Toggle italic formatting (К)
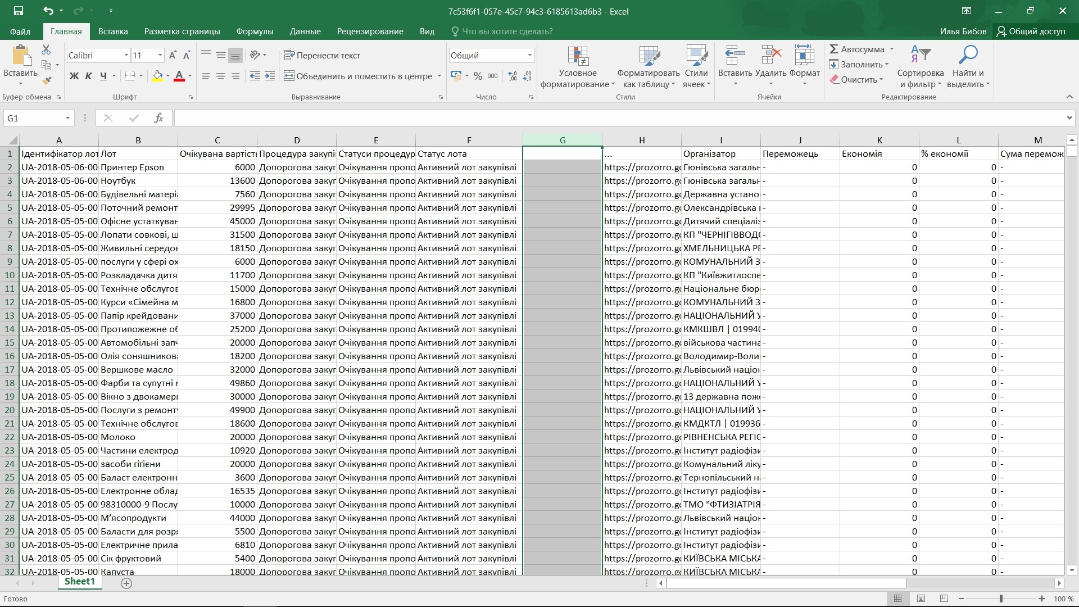The image size is (1079, 607). [x=88, y=76]
